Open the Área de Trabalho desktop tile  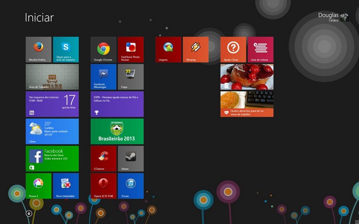pyautogui.click(x=52, y=77)
